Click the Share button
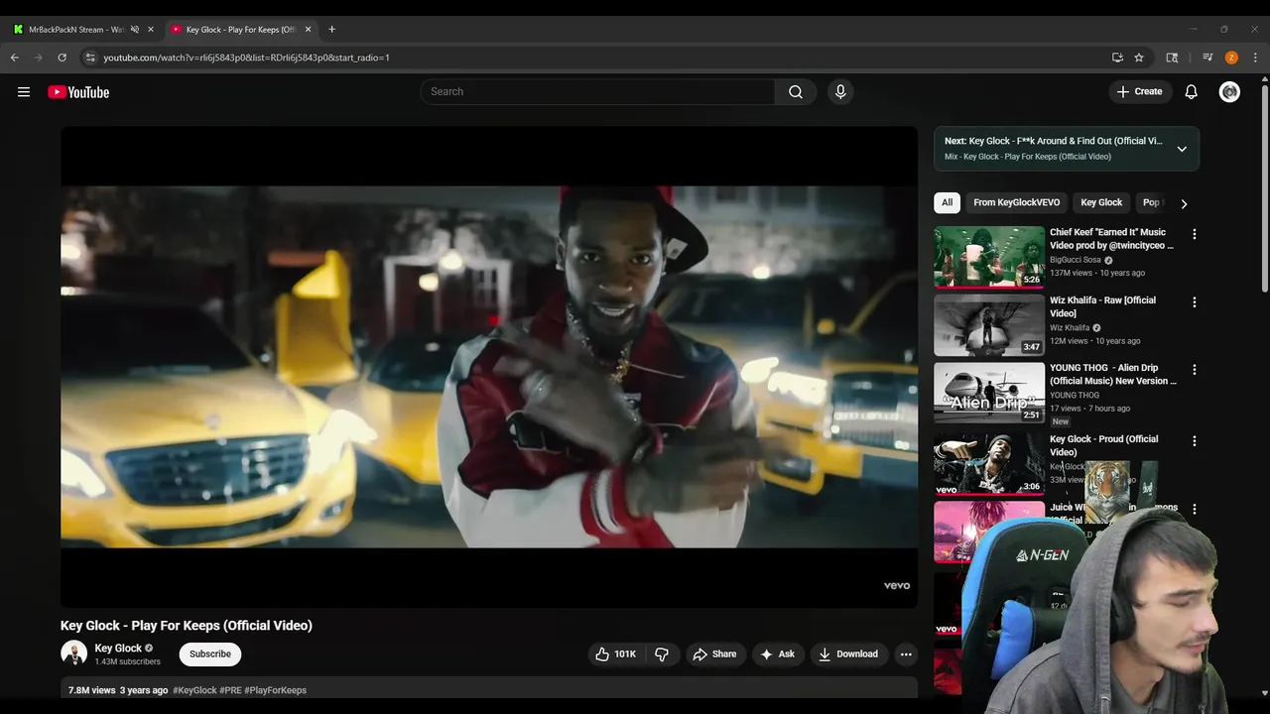The image size is (1270, 714). [x=714, y=654]
